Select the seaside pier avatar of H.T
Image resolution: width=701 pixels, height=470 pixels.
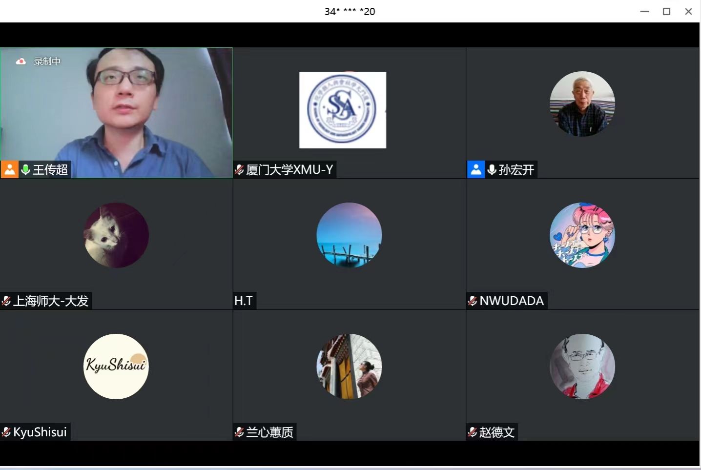point(349,235)
